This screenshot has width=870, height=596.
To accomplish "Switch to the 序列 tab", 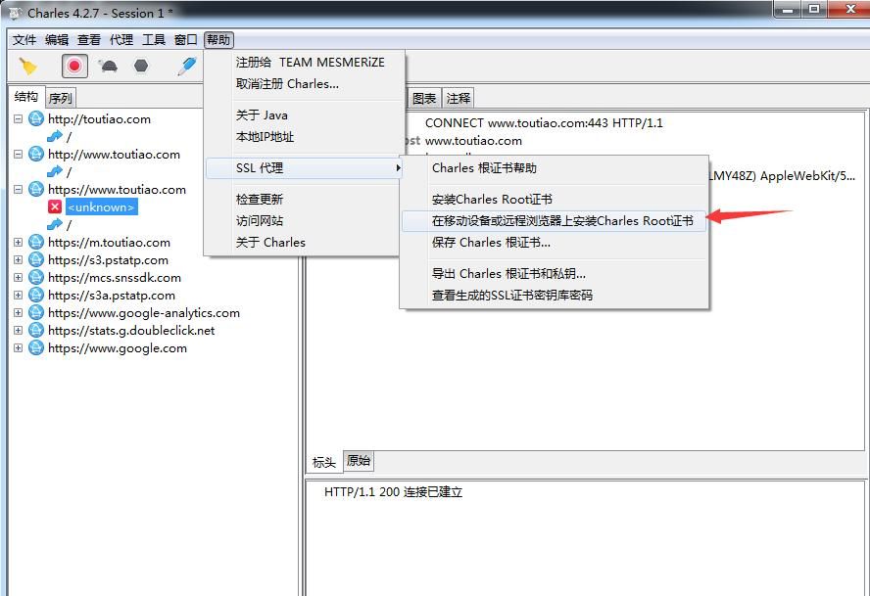I will pyautogui.click(x=61, y=97).
